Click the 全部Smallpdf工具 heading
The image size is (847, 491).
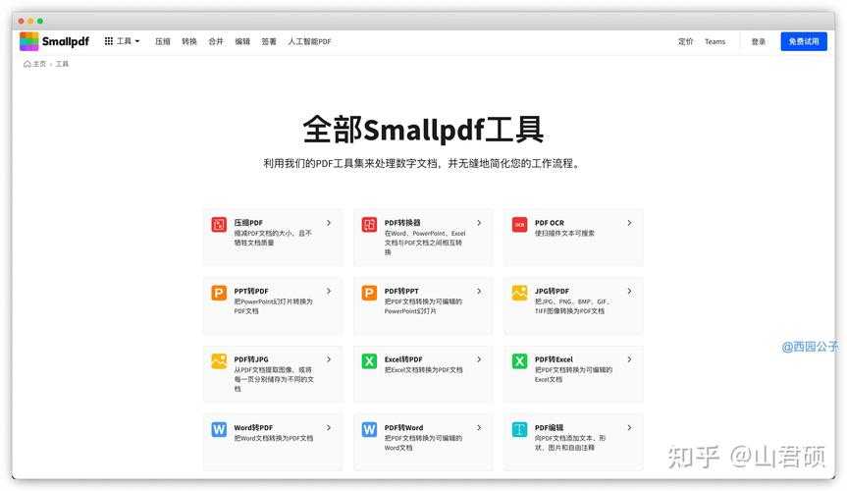point(423,130)
